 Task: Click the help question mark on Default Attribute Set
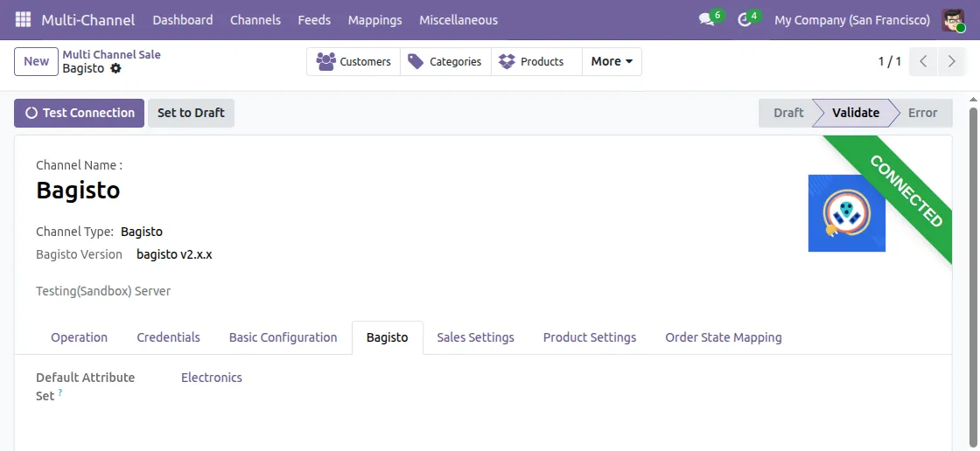(60, 392)
